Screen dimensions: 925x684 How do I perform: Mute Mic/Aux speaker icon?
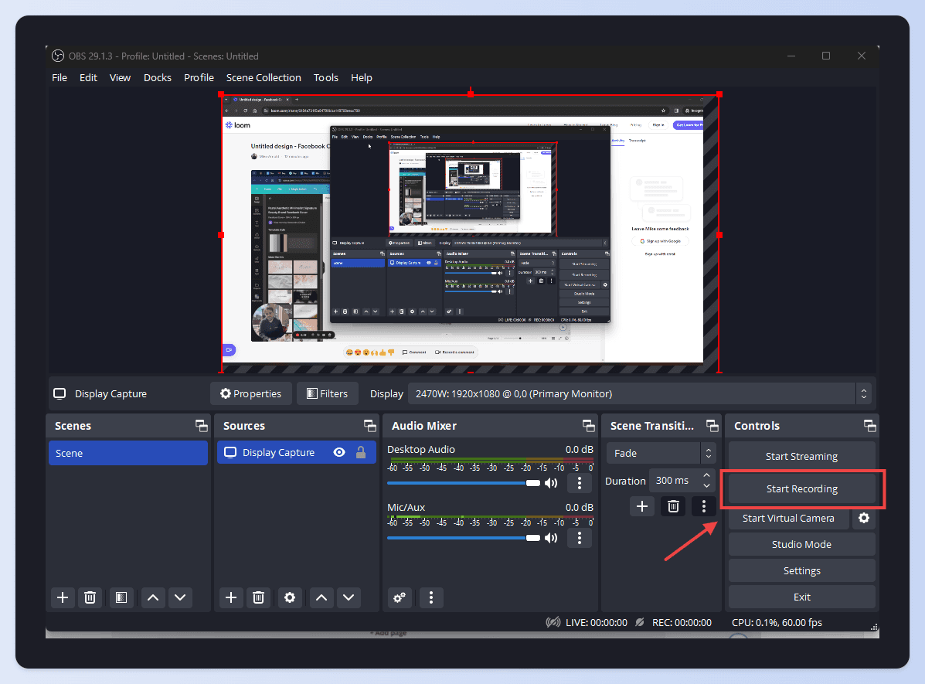pyautogui.click(x=551, y=538)
